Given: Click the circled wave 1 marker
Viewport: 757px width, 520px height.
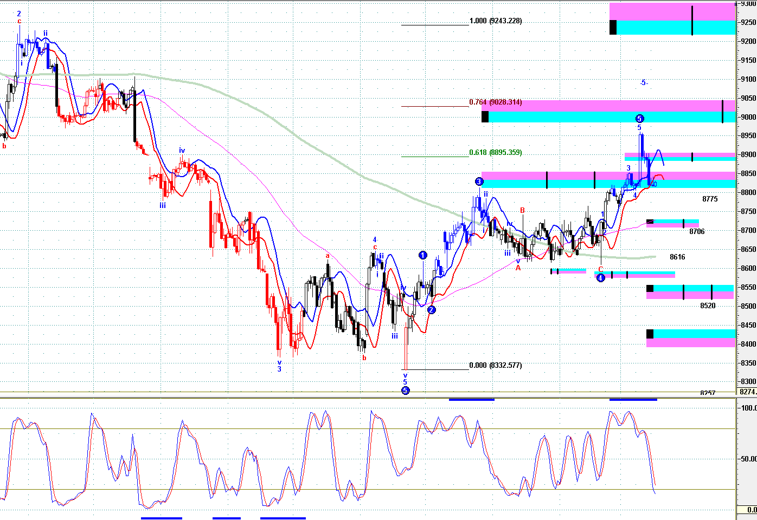Looking at the screenshot, I should pyautogui.click(x=423, y=255).
